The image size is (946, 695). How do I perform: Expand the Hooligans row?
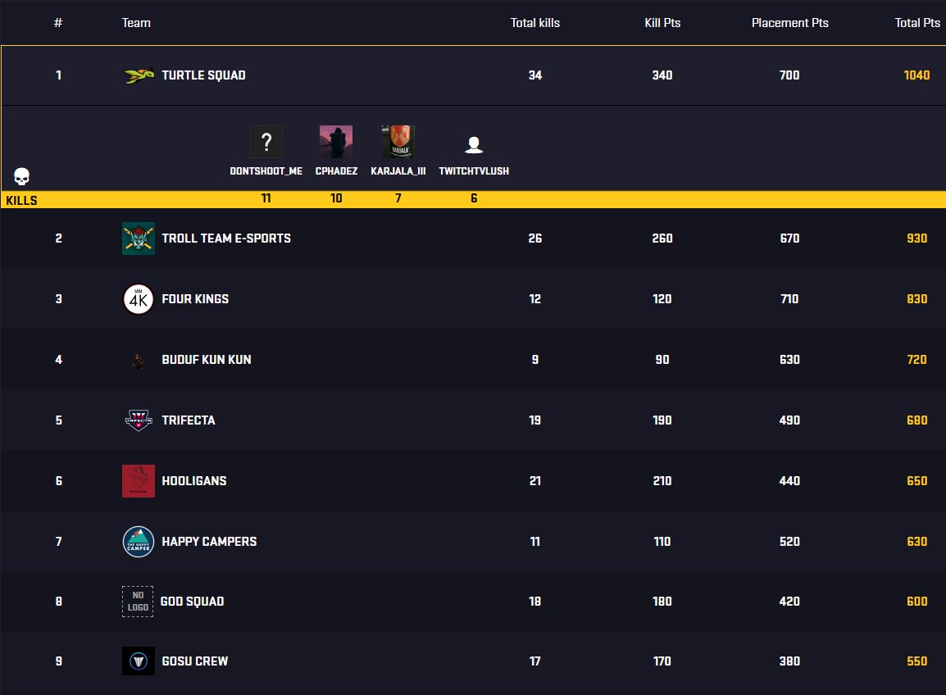click(x=473, y=481)
